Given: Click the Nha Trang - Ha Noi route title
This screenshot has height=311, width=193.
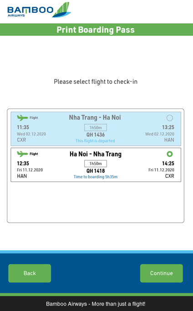Looking at the screenshot, I should pos(95,117).
